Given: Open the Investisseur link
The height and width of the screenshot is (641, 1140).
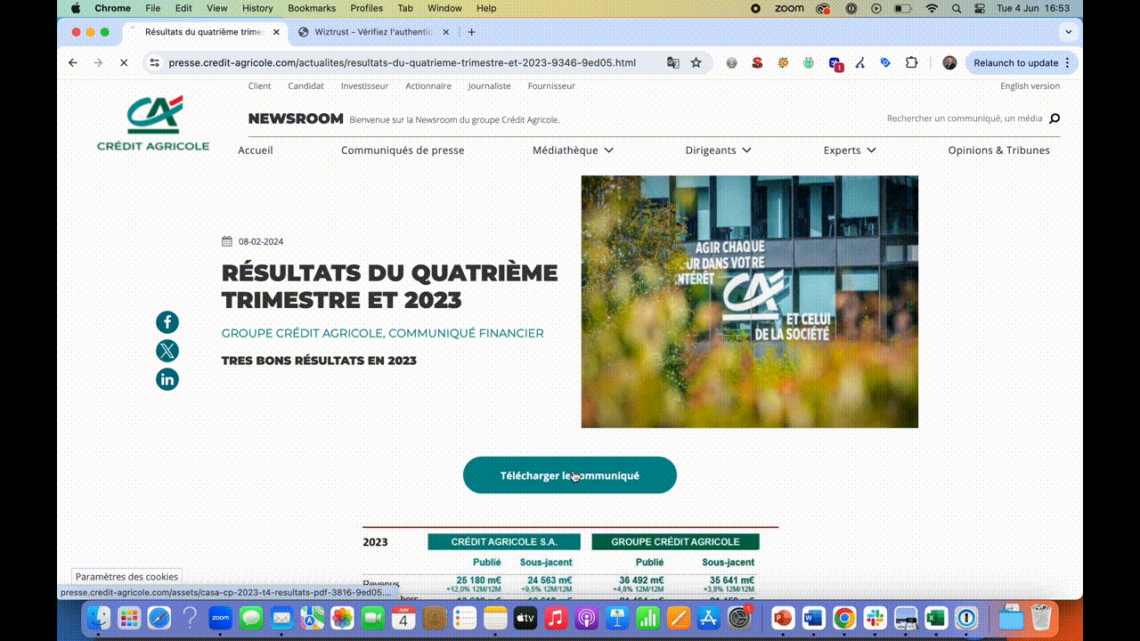Looking at the screenshot, I should [x=364, y=86].
